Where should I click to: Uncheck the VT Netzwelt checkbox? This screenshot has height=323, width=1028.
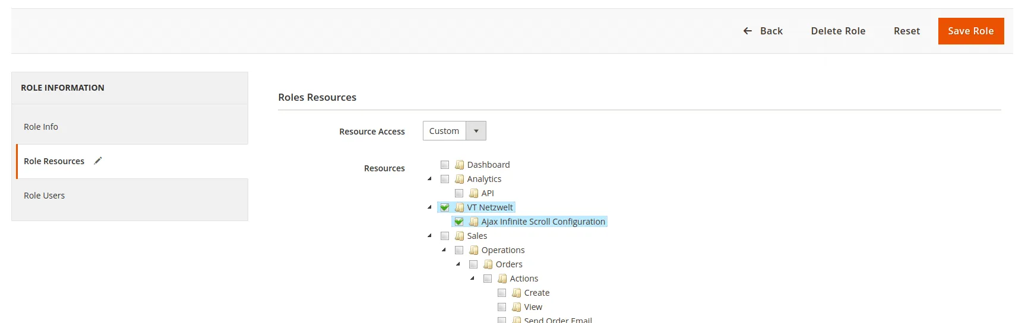click(x=445, y=207)
